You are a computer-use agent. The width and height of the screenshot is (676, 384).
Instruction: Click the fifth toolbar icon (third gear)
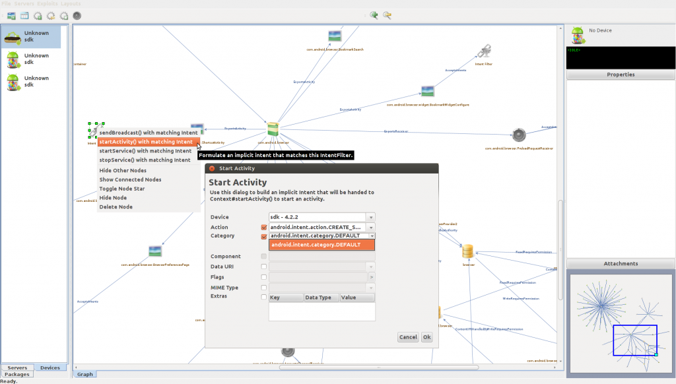click(64, 16)
